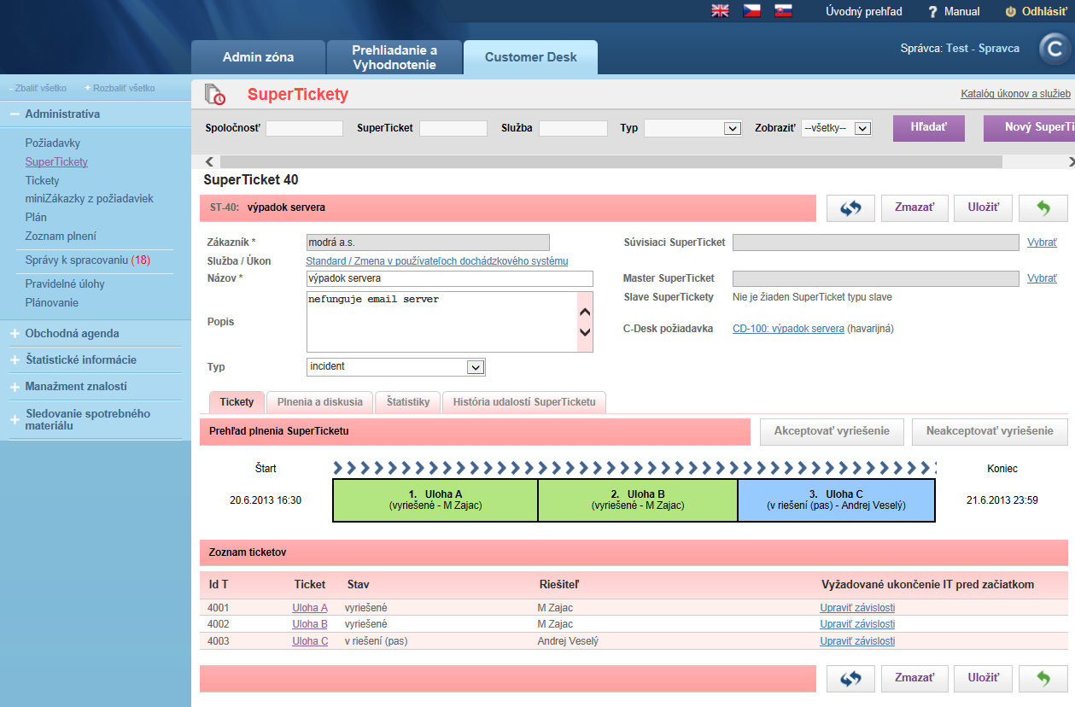The height and width of the screenshot is (707, 1075).
Task: Open the Zobraziť --všetky-- dropdown
Action: pos(836,128)
